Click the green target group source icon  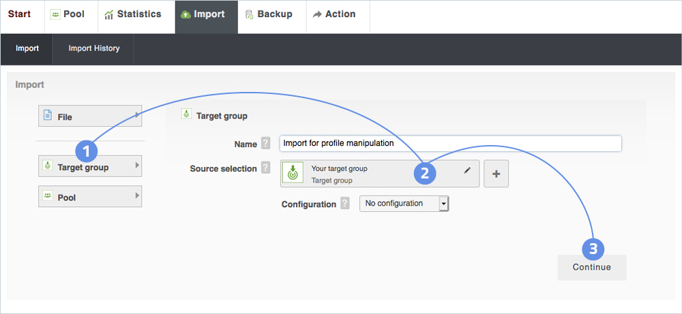[293, 174]
